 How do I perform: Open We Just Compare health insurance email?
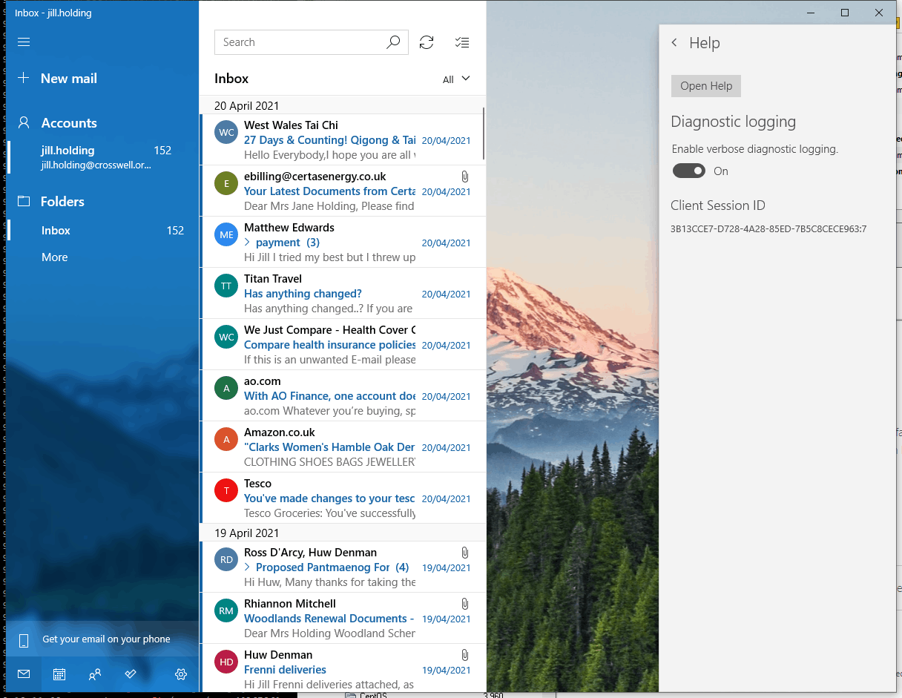pyautogui.click(x=343, y=344)
